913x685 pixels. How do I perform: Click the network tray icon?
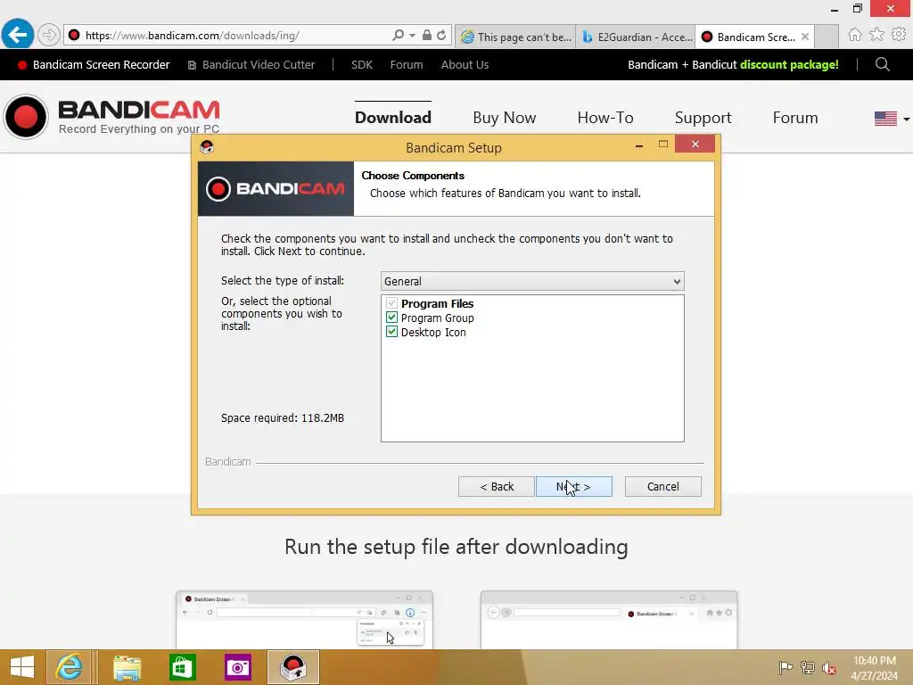[x=808, y=667]
